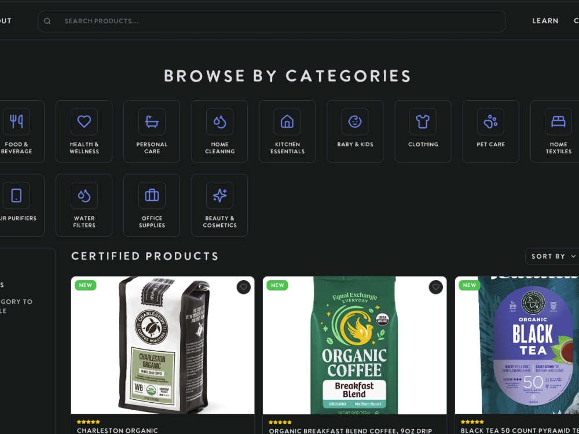Screen dimensions: 579x434
Task: Click Organic Breakfast Blend Coffee title link
Action: (x=350, y=431)
